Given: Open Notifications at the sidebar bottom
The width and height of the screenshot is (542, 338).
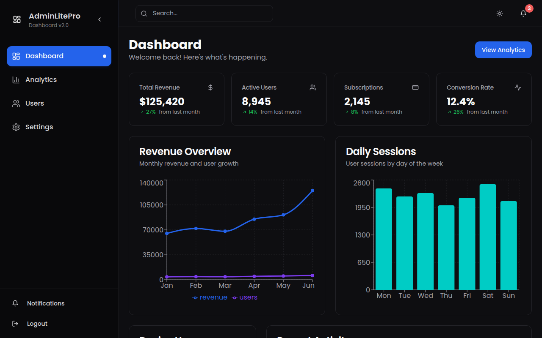Looking at the screenshot, I should coord(59,303).
